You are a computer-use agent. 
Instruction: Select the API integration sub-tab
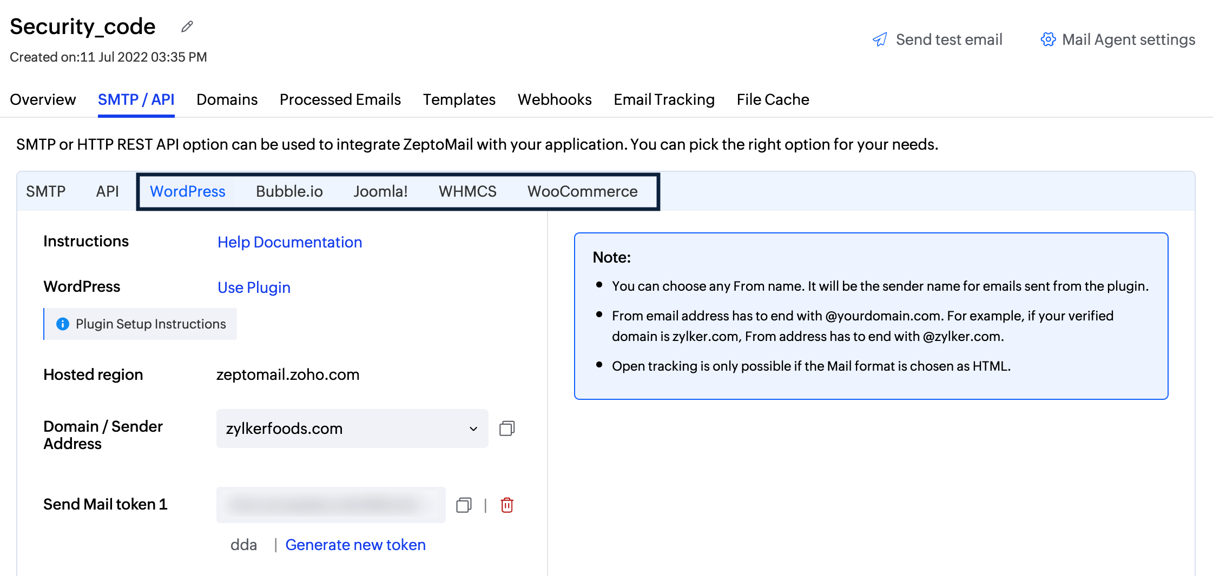pyautogui.click(x=107, y=191)
